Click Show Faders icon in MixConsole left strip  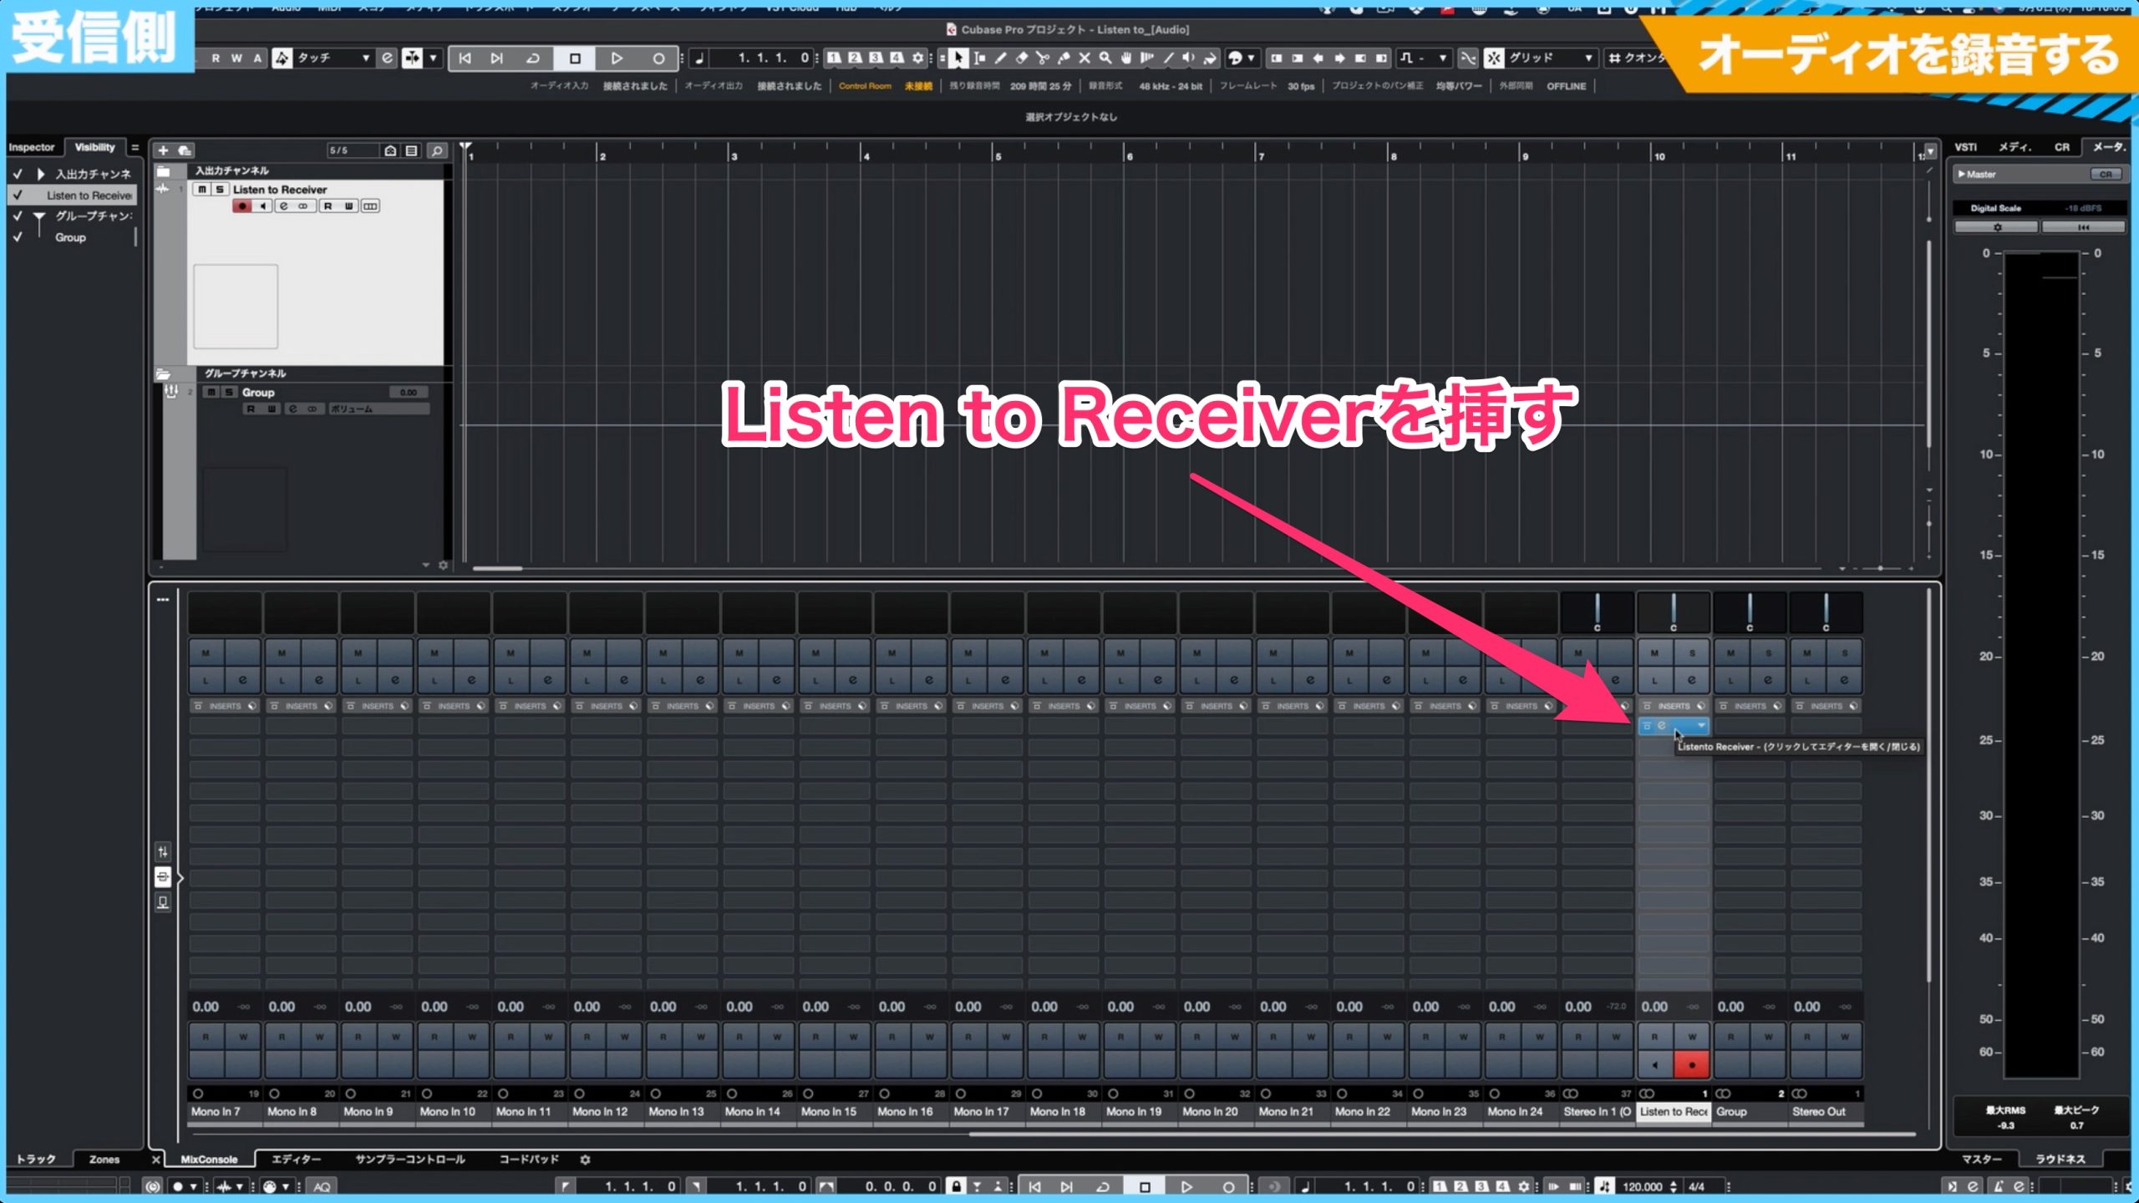pos(163,852)
